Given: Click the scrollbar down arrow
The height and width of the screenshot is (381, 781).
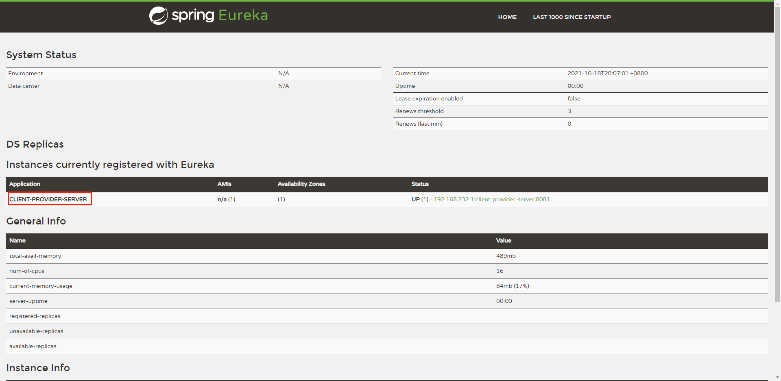Looking at the screenshot, I should point(777,377).
